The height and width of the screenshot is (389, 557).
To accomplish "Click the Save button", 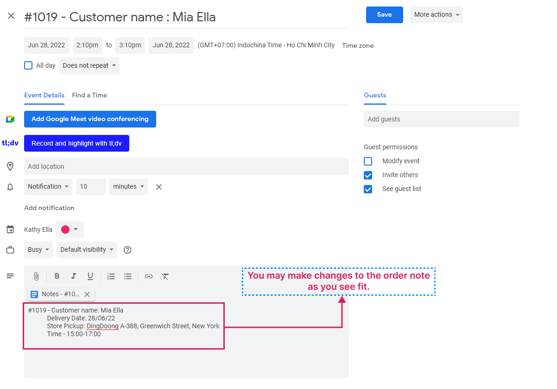I will point(384,15).
